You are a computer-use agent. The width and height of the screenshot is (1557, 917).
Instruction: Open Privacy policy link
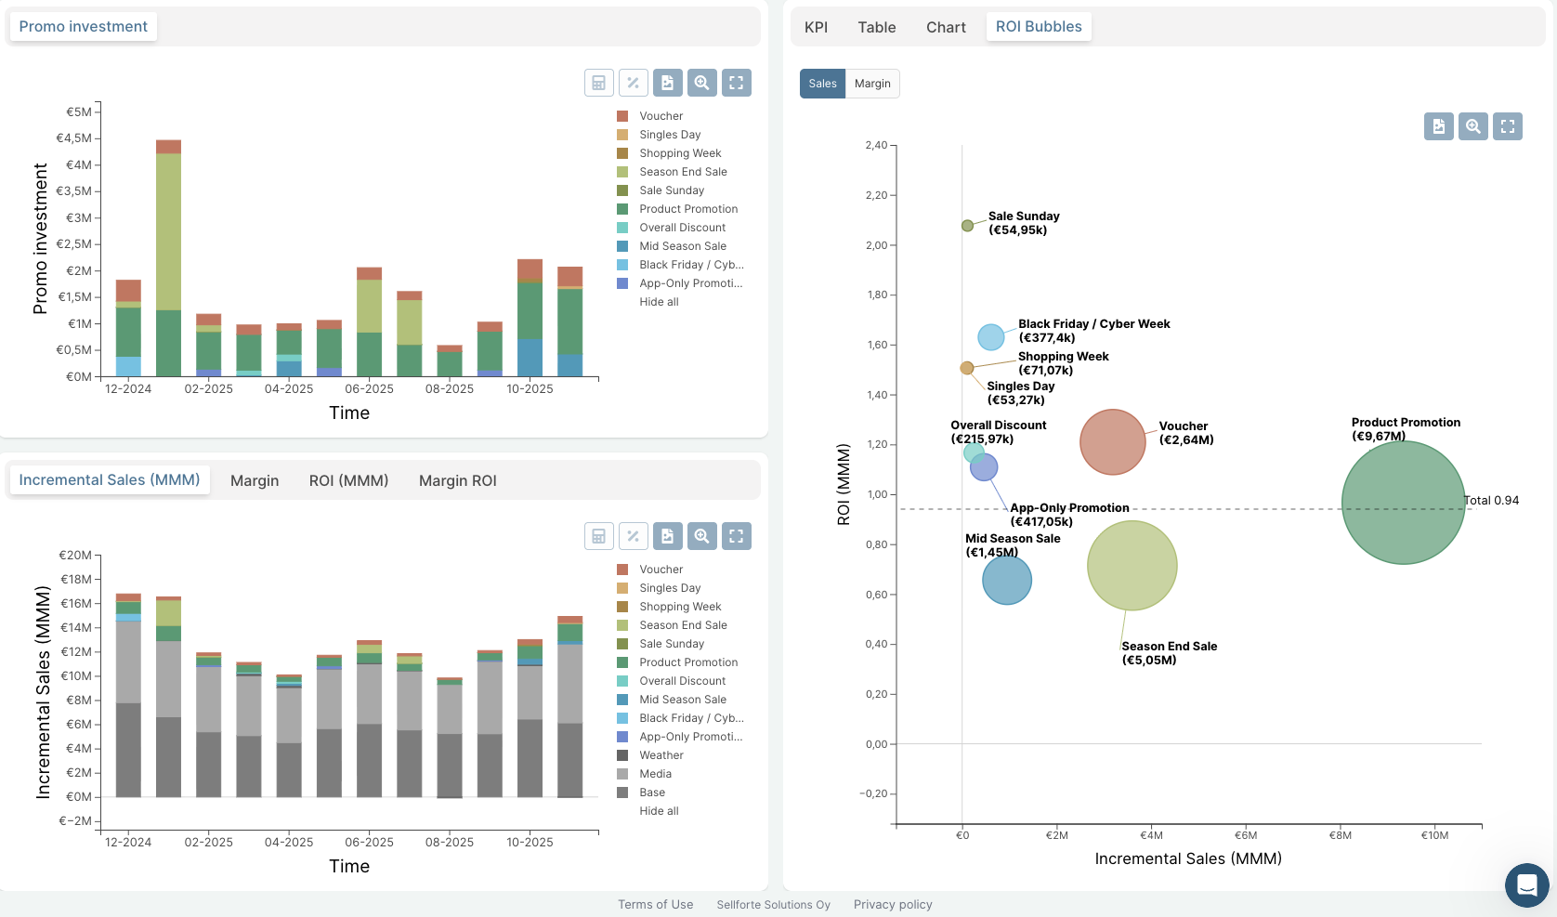click(892, 905)
